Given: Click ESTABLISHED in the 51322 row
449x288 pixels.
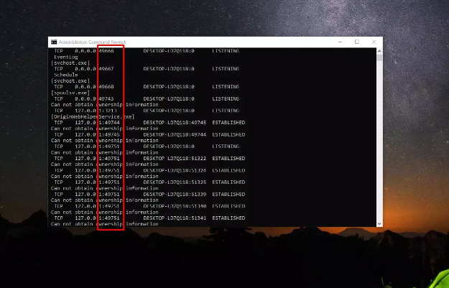Looking at the screenshot, I should click(x=228, y=158).
